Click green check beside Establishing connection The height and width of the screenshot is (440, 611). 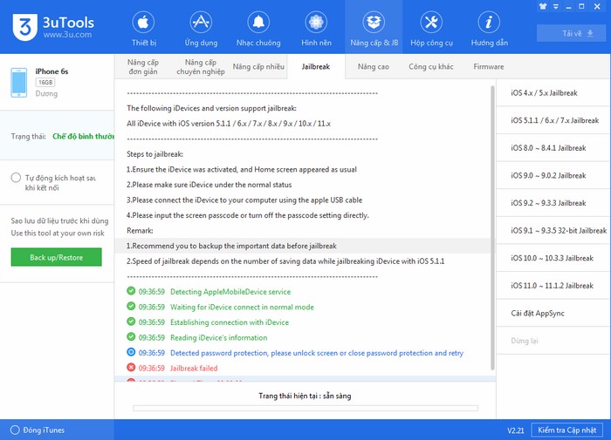(x=131, y=322)
